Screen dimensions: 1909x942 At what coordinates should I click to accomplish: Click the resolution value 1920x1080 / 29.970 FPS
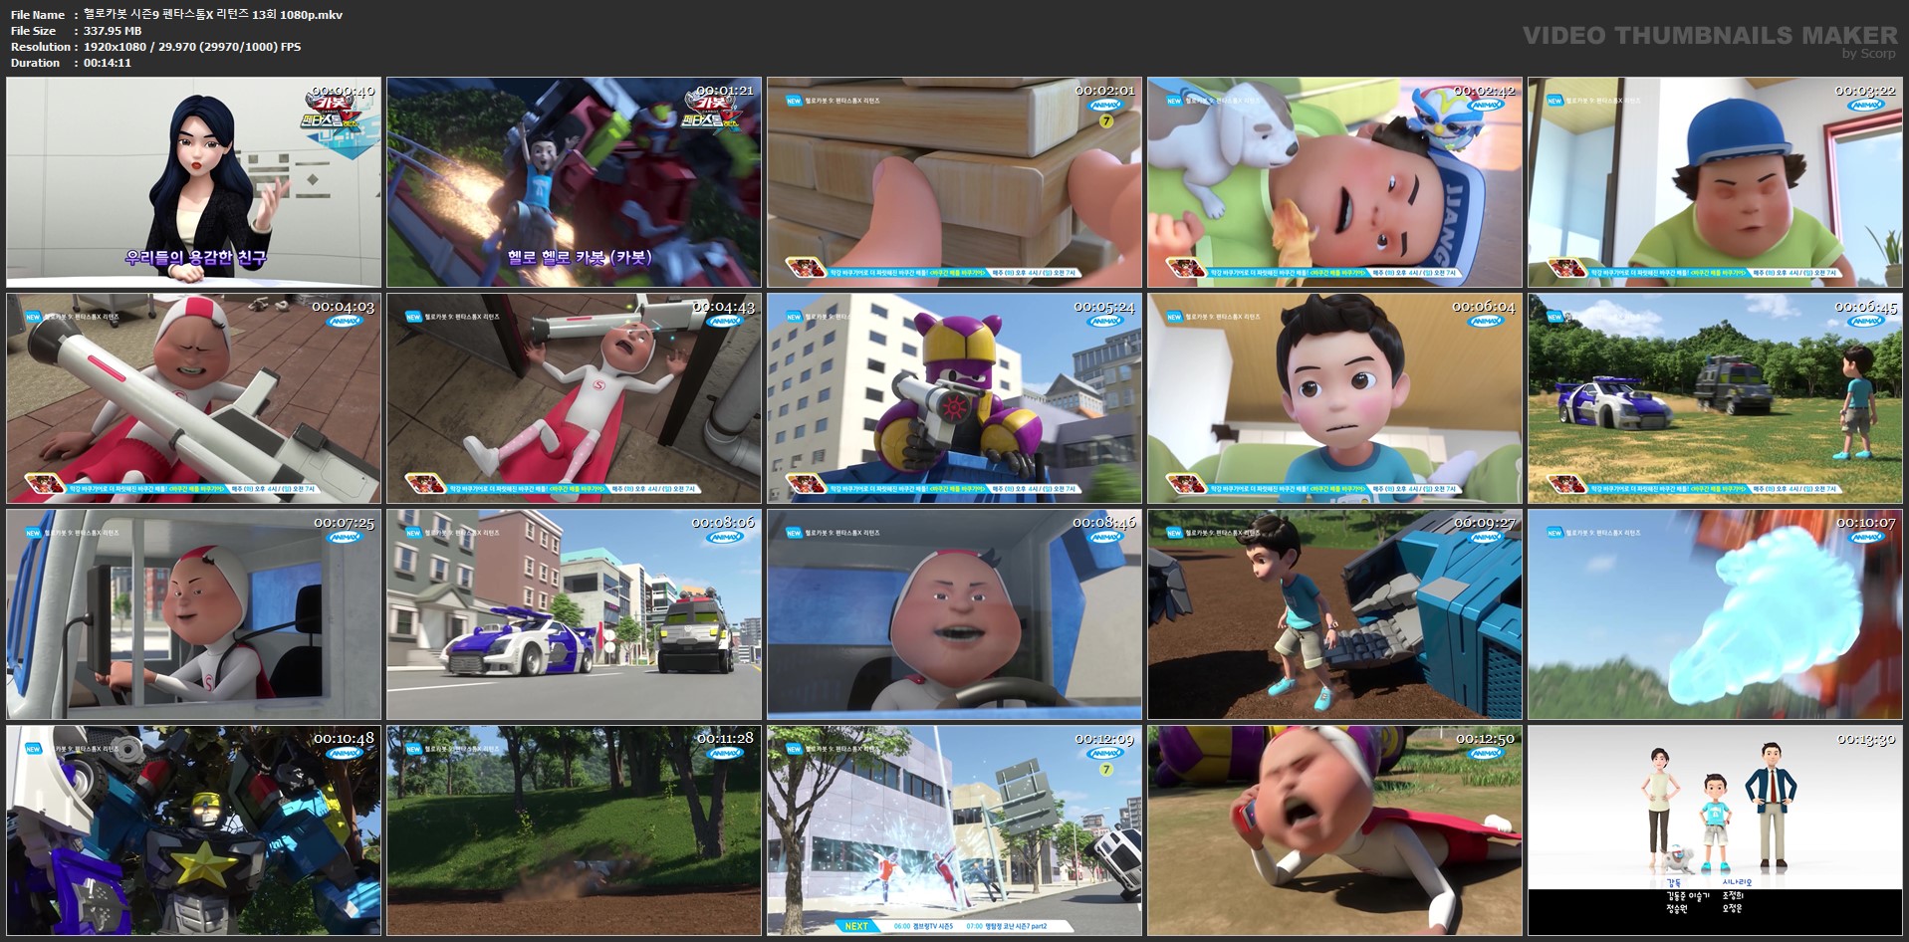click(x=192, y=47)
